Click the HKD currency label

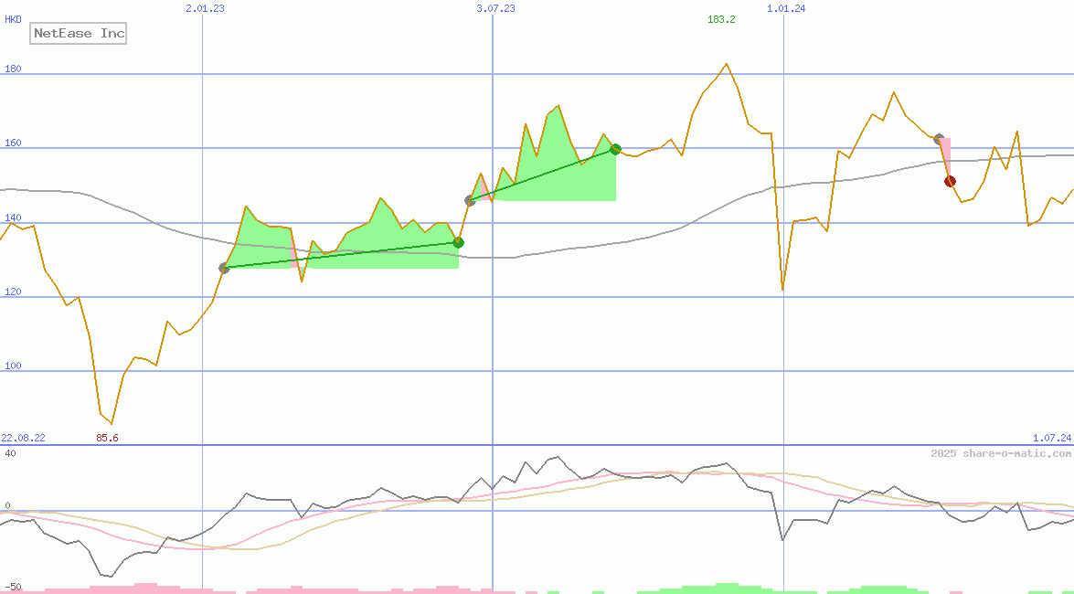pos(13,20)
